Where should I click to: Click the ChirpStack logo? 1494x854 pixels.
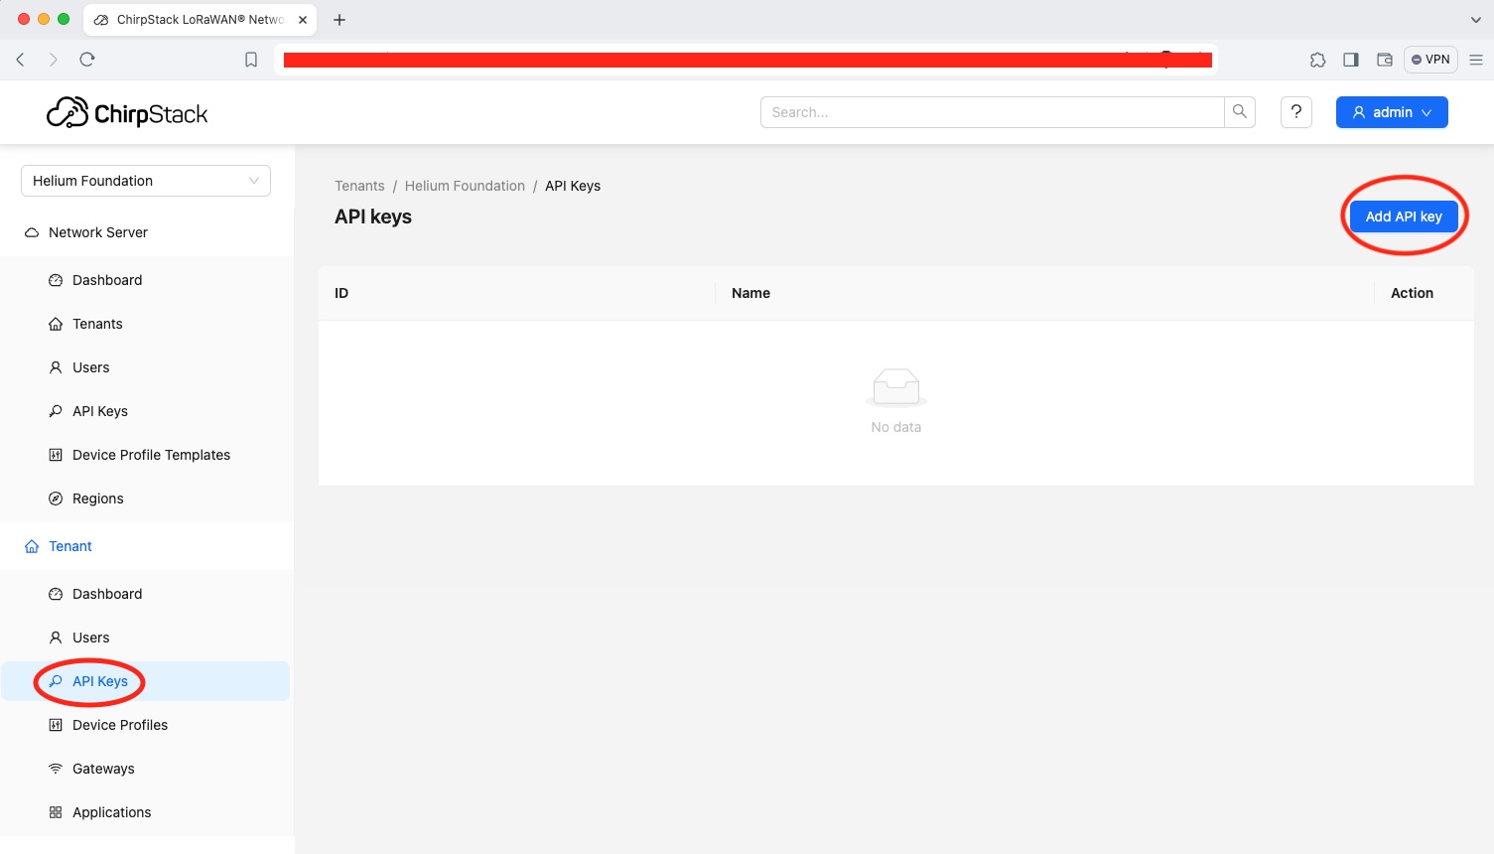coord(127,113)
